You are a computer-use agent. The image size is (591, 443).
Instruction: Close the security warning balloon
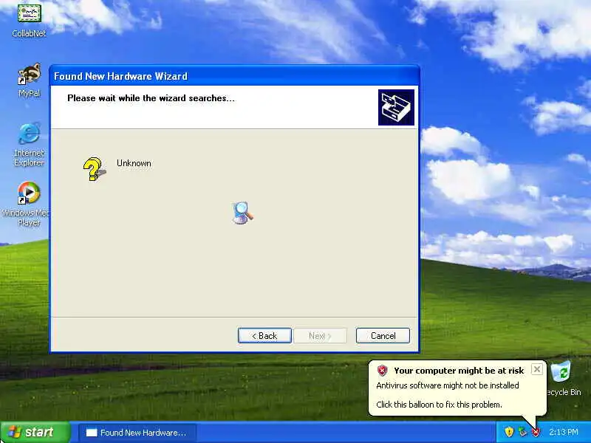point(537,369)
